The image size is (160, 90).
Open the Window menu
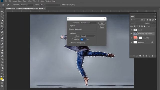coord(48,1)
